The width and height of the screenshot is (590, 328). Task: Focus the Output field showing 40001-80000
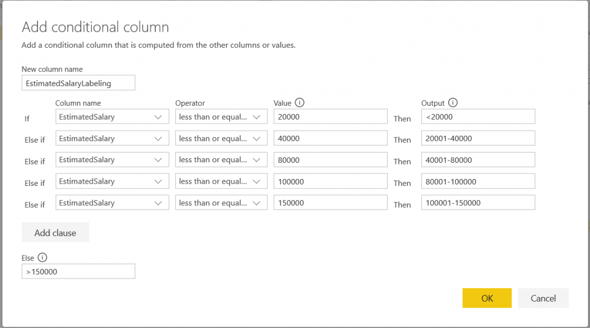coord(478,160)
